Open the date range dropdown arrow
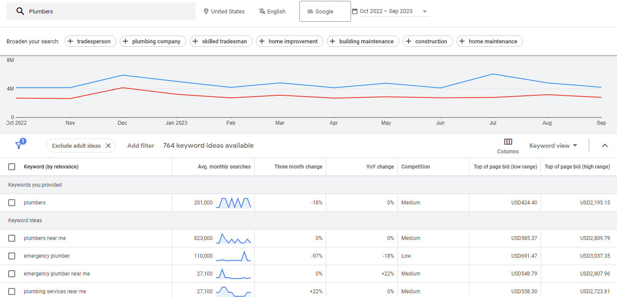This screenshot has width=617, height=298. pyautogui.click(x=424, y=12)
